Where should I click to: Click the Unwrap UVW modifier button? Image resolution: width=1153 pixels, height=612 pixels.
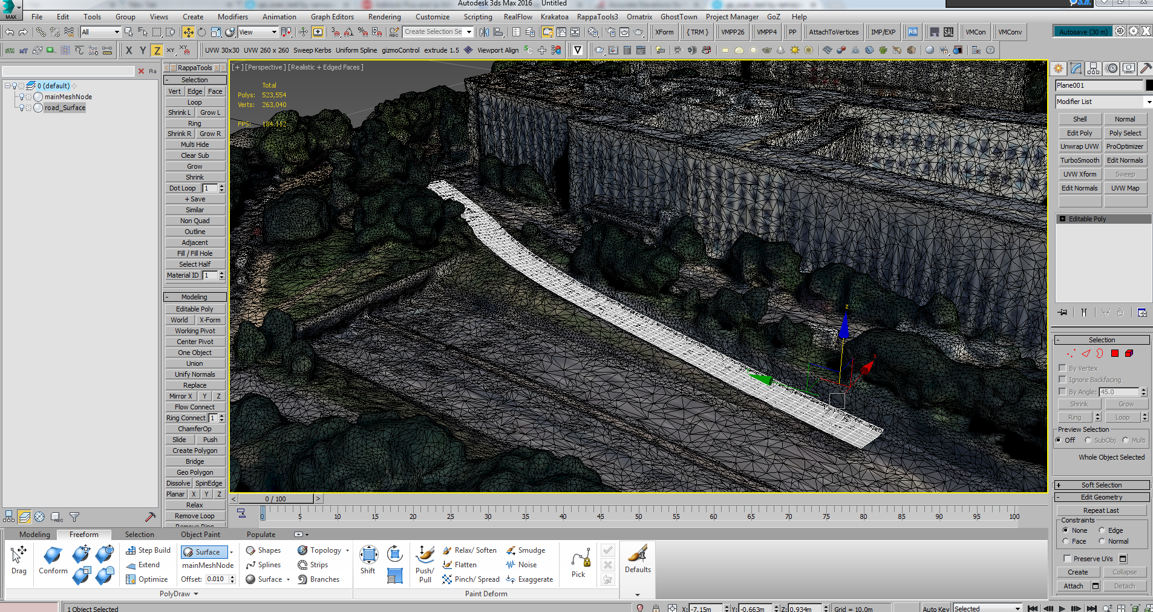point(1079,146)
